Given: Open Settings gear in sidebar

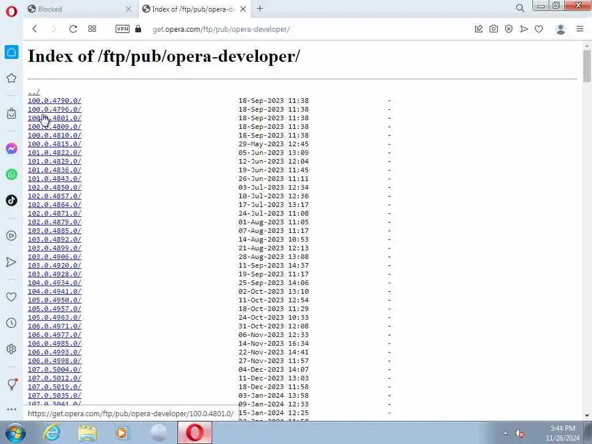Looking at the screenshot, I should [12, 349].
